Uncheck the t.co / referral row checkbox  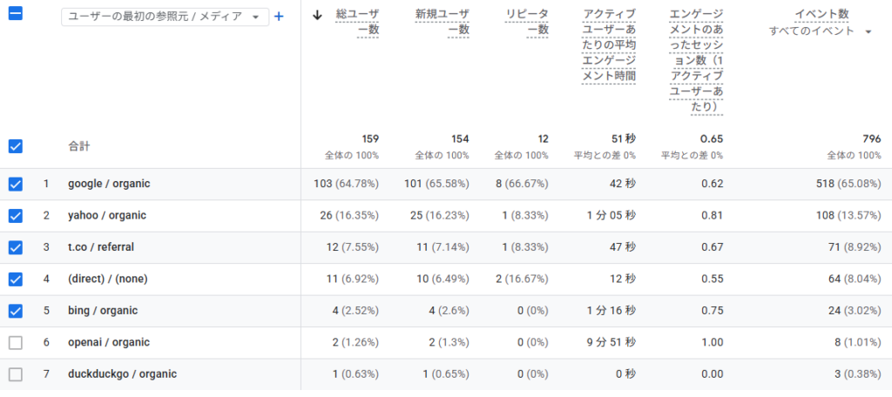click(x=16, y=247)
